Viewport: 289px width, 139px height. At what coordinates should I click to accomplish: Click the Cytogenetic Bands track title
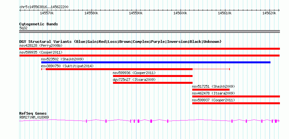click(x=39, y=24)
